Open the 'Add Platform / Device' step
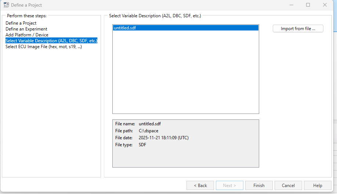Viewport: 337px width, 194px height. [x=27, y=35]
